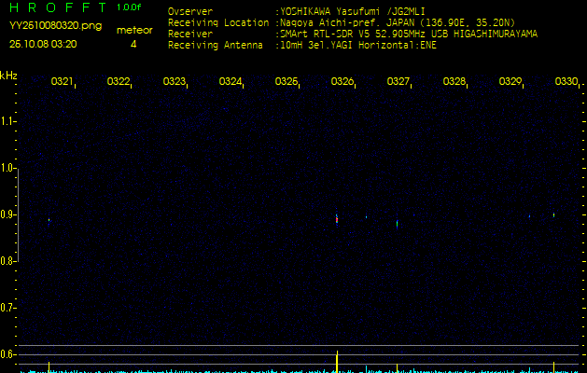Viewport: 587px width, 373px height.
Task: Select the meteor count value 4
Action: tap(133, 44)
